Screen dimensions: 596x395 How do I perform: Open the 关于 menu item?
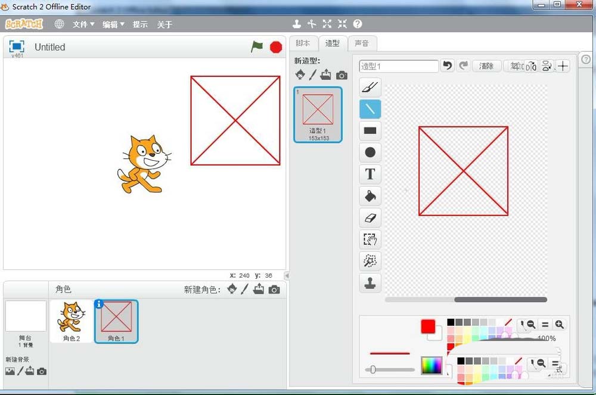click(164, 24)
